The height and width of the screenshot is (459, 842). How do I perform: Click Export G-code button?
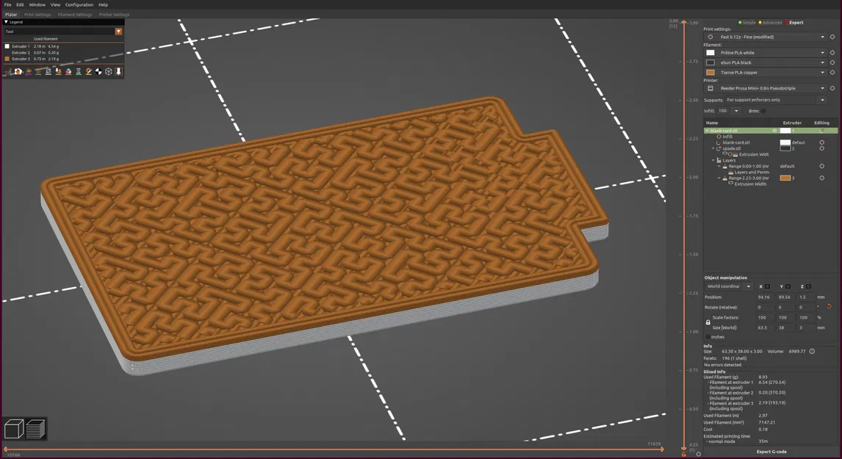(771, 452)
